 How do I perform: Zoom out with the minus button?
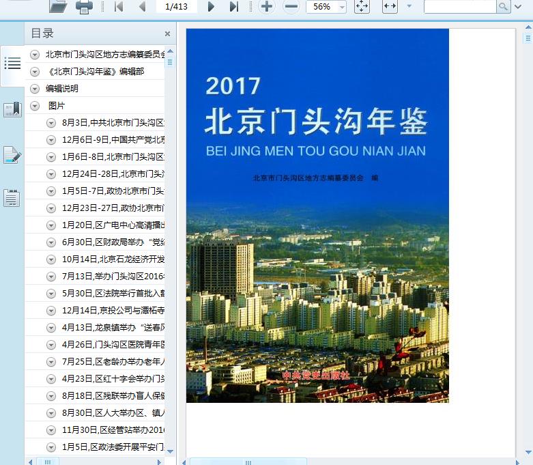click(291, 7)
